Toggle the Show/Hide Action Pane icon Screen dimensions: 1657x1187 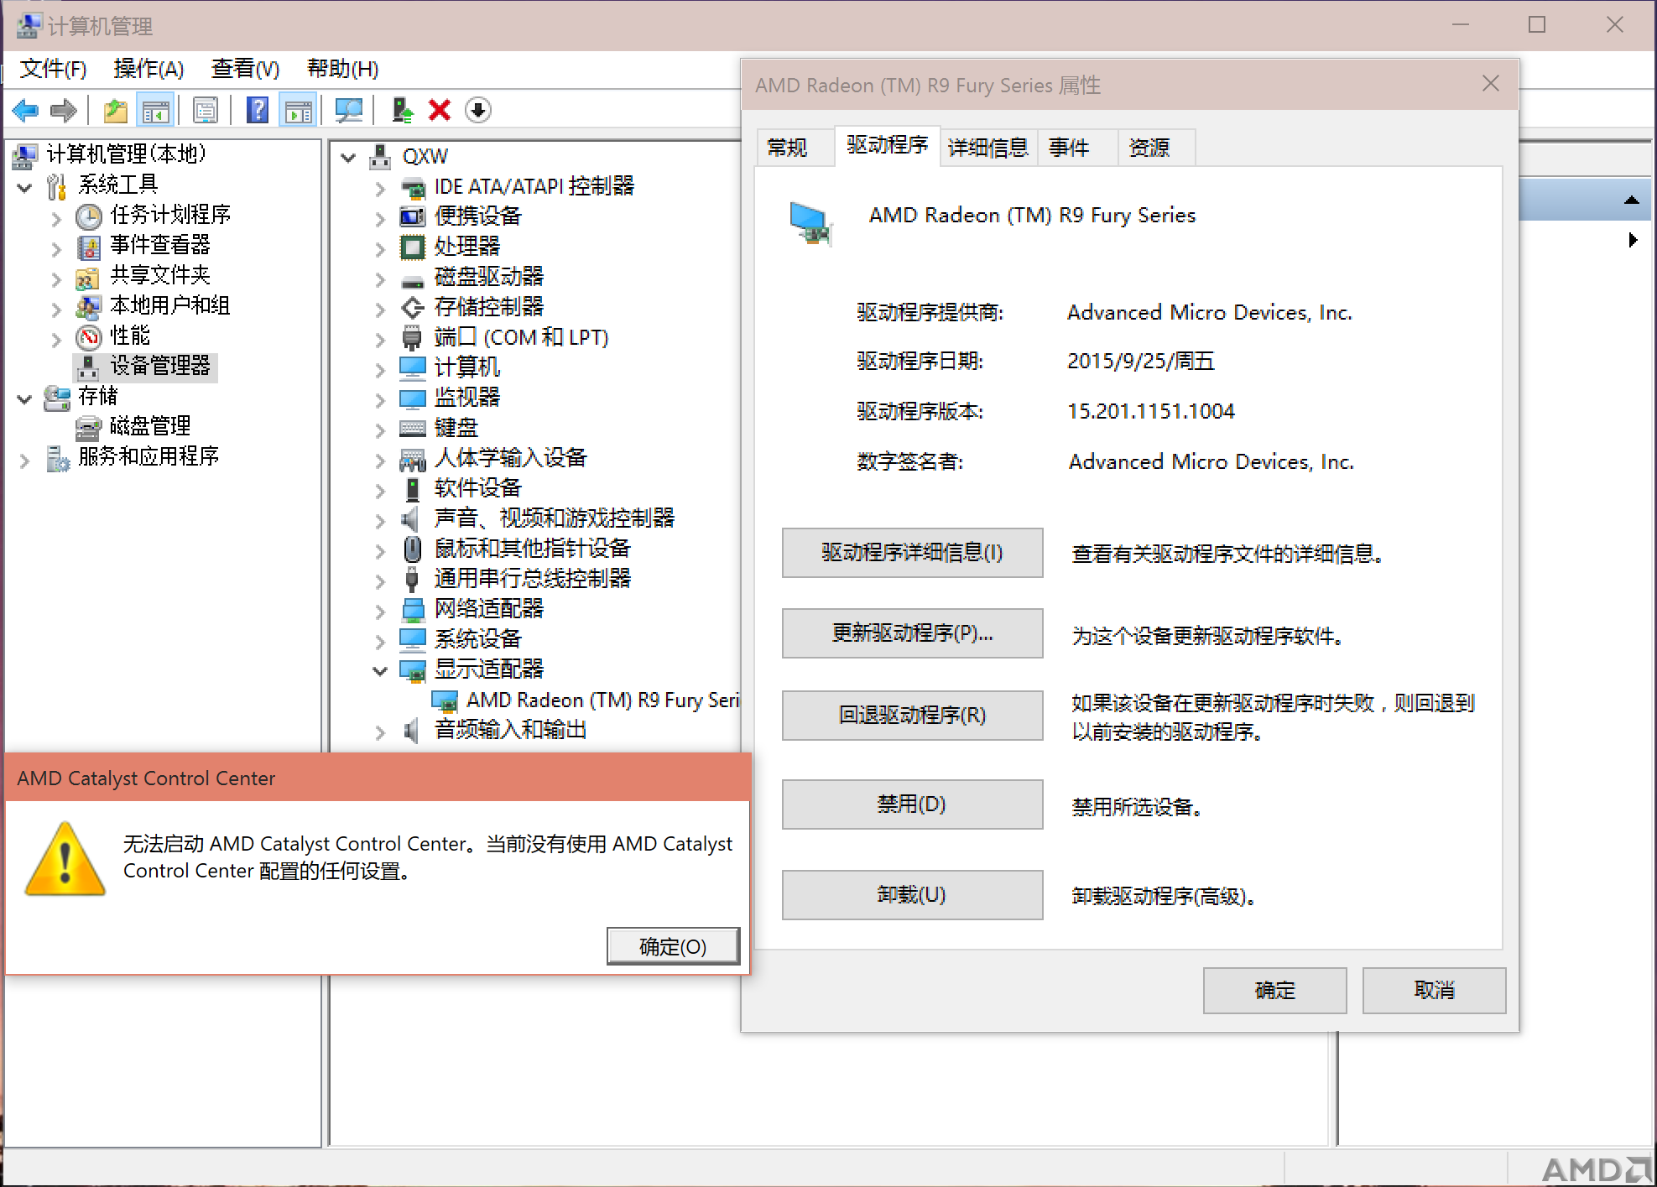click(x=298, y=110)
